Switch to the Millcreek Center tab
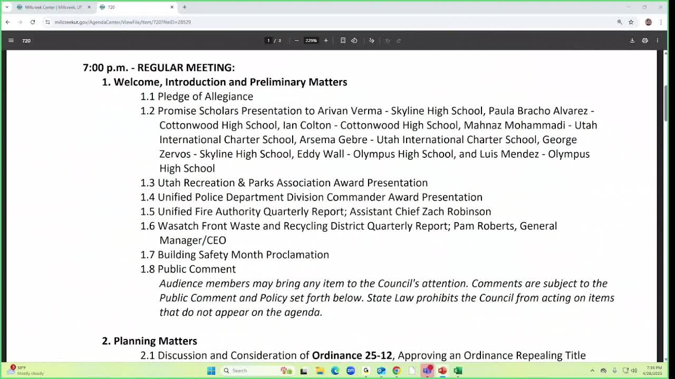This screenshot has width=675, height=379. click(53, 7)
